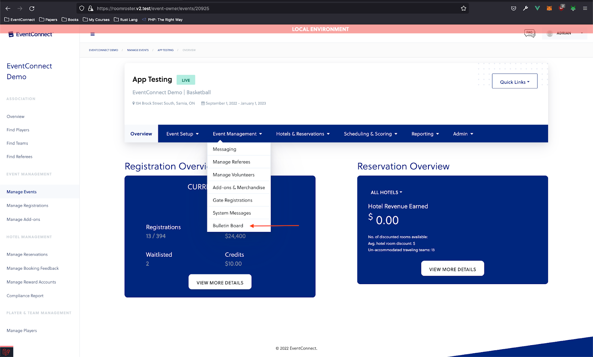Click the Hotel Revenue Earned value 0.00
Viewport: 593px width, 357px height.
point(387,220)
